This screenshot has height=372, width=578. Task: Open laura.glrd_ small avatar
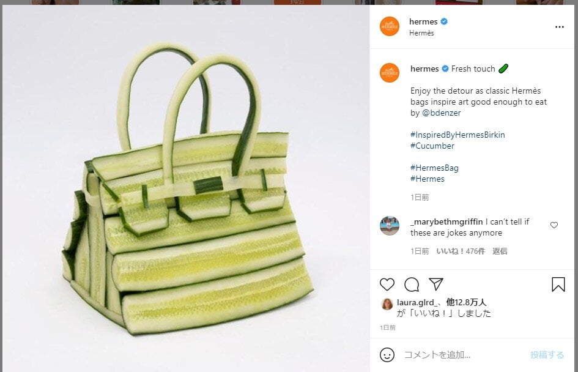387,304
